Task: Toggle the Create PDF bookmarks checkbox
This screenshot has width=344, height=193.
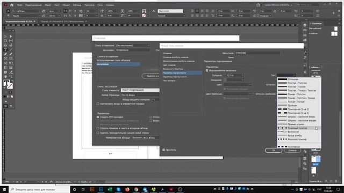Action: [98, 117]
